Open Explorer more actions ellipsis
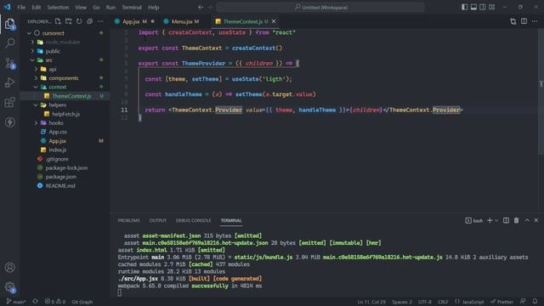Screen dimensions: 544x306 coord(100,21)
